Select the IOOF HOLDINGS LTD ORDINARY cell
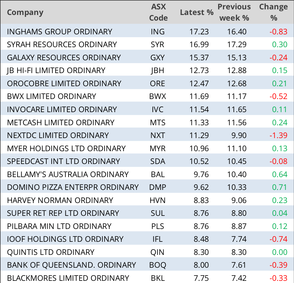The height and width of the screenshot is (283, 294). tap(65, 239)
